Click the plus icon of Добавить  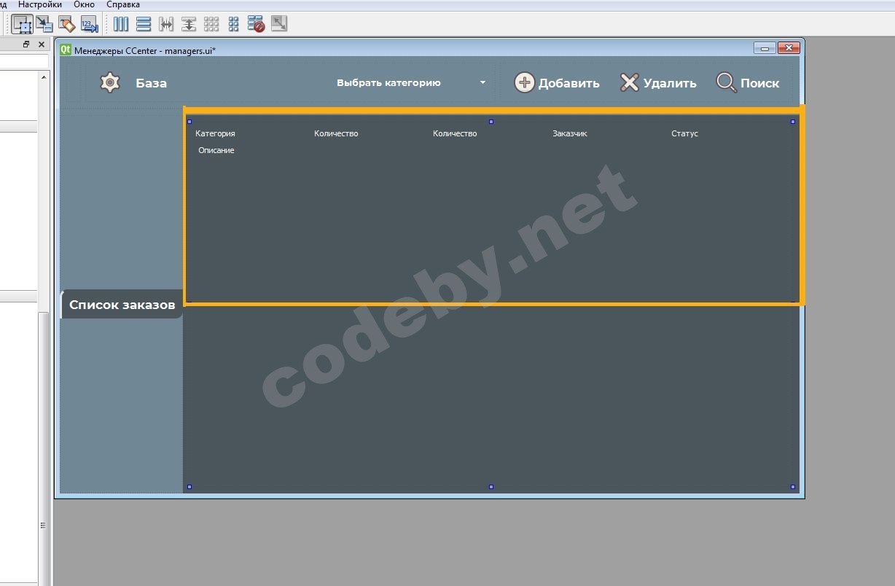(x=524, y=82)
